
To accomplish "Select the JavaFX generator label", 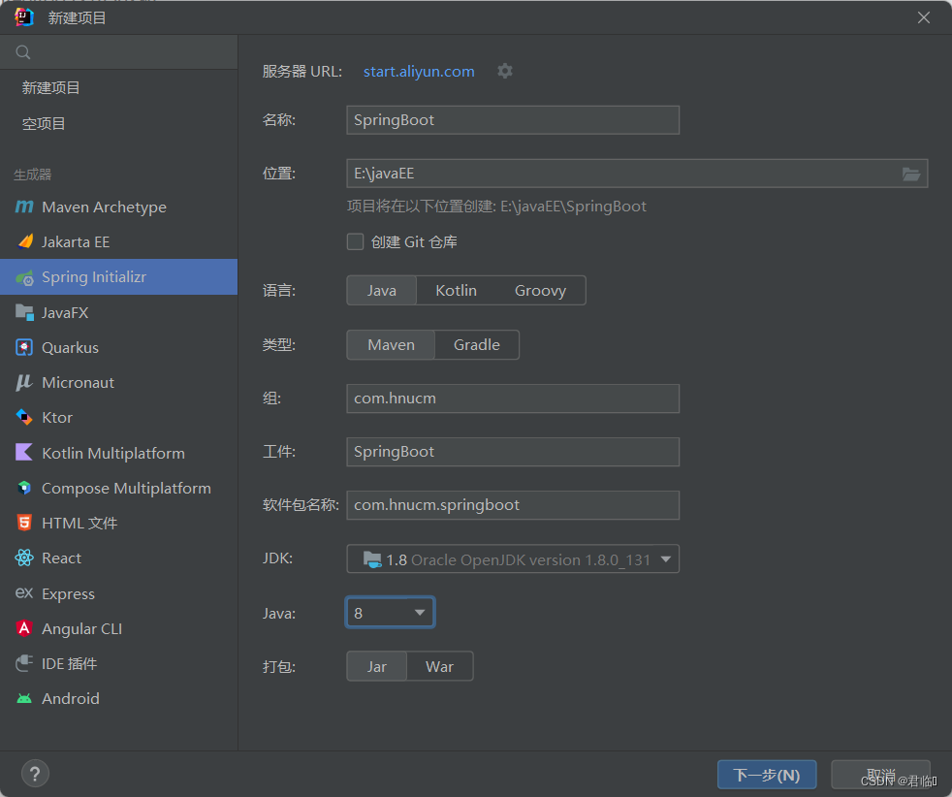I will pos(65,312).
